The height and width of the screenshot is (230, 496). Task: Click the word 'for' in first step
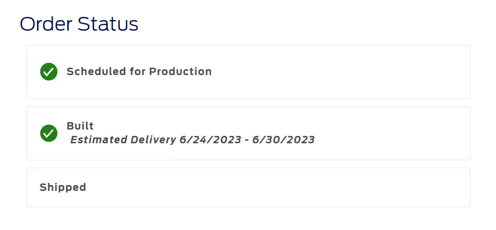[137, 71]
